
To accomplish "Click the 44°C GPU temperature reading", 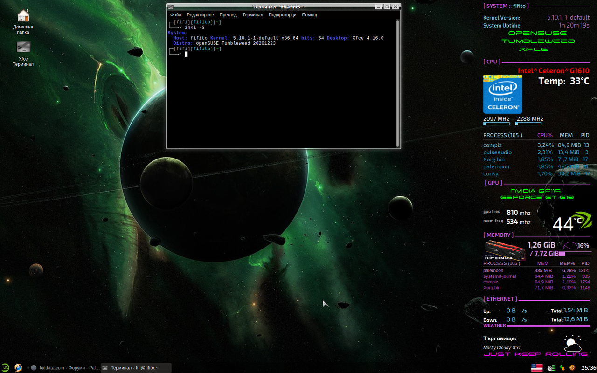I will coord(567,223).
